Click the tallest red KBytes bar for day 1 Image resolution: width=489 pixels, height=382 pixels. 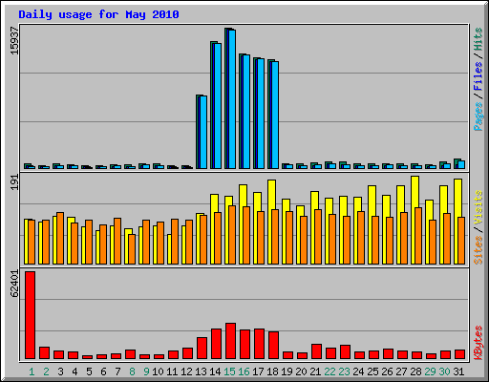coord(31,315)
